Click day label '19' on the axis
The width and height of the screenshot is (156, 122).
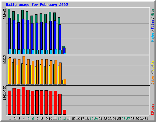click(x=91, y=119)
